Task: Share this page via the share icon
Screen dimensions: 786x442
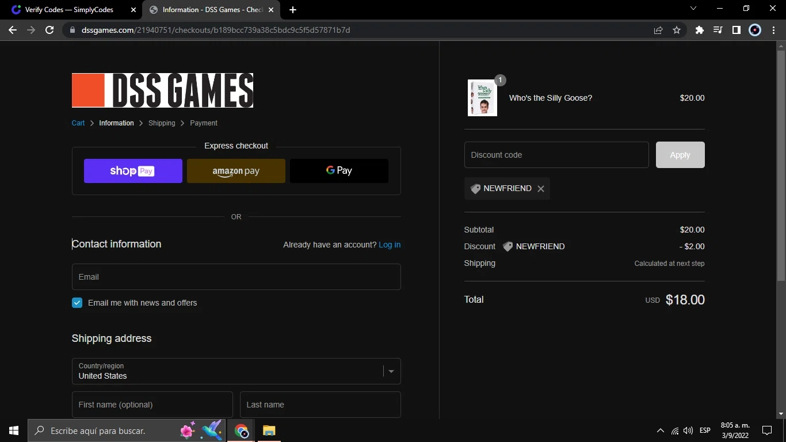Action: [x=658, y=30]
